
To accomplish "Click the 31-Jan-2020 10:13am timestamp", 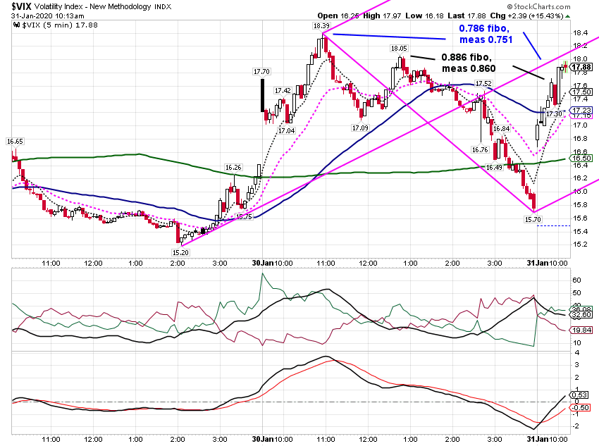I will 47,16.
